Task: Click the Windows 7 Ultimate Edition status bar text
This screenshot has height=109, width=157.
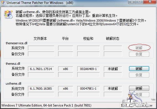Action: (46, 105)
